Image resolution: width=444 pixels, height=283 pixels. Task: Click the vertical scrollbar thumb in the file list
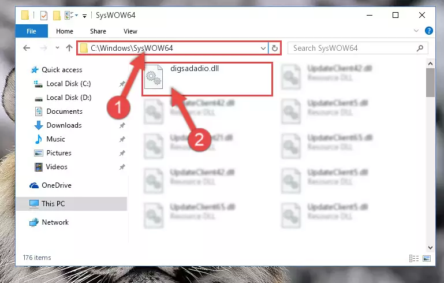pyautogui.click(x=430, y=83)
